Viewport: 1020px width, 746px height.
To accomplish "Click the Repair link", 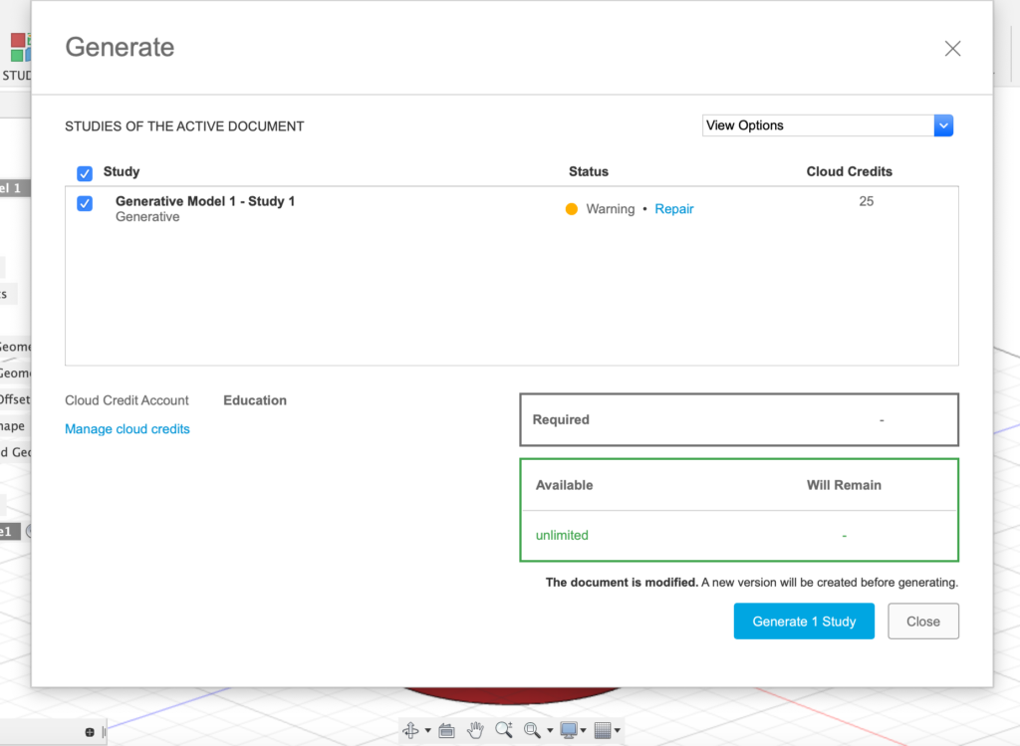I will (x=674, y=209).
